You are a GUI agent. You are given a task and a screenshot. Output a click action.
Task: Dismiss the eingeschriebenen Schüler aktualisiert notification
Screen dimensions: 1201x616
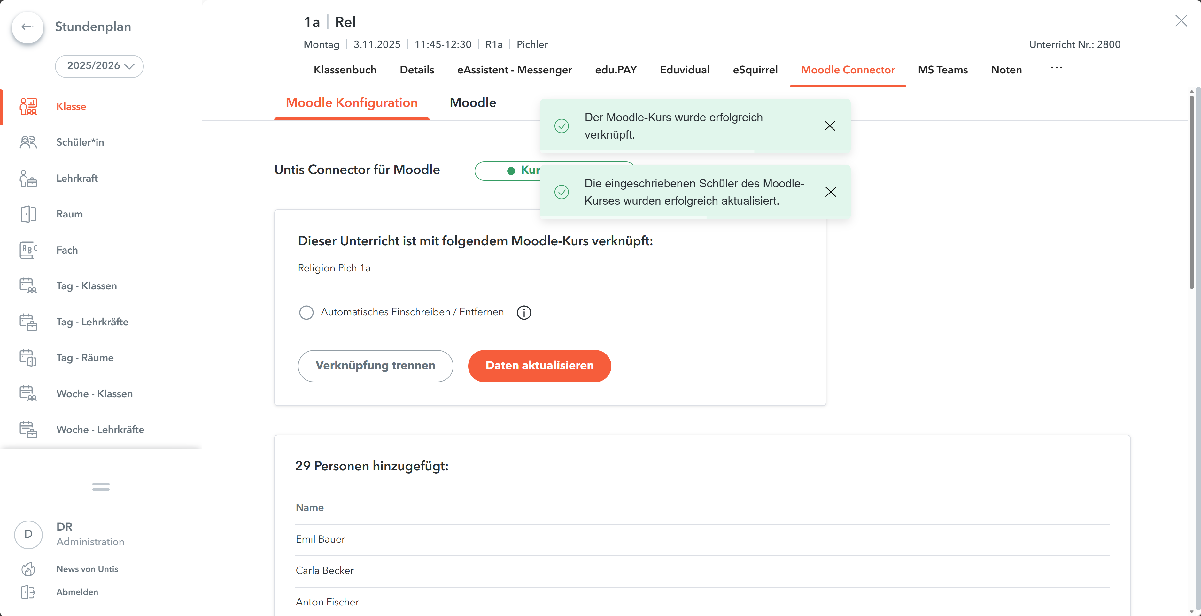coord(830,192)
